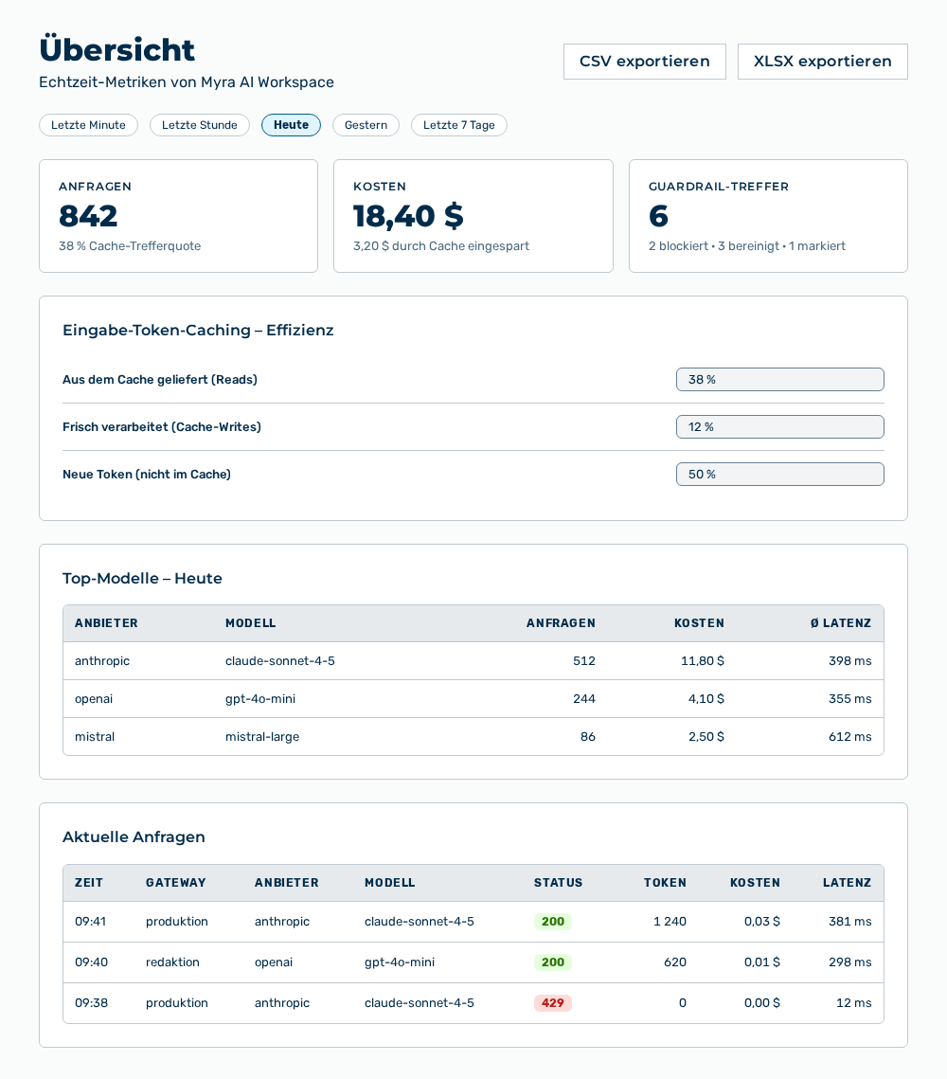
Task: Open the Guardrail-Treffer card showing 6
Action: [768, 216]
